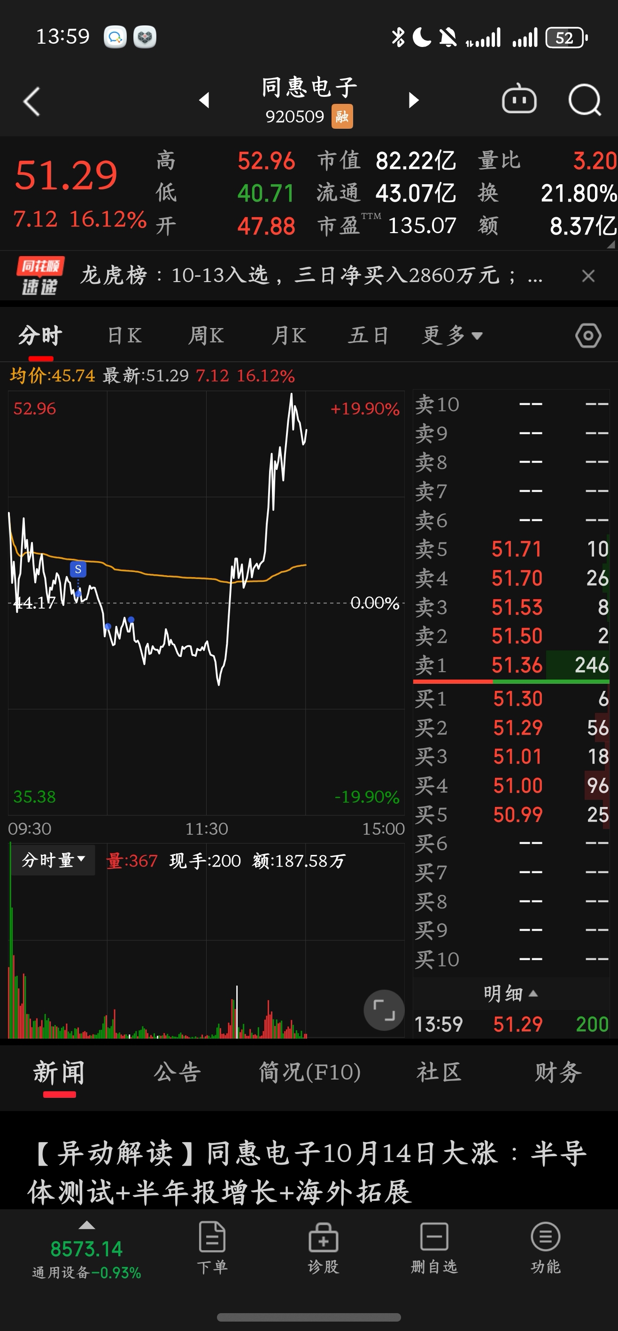
Task: Expand the 通用设备 index bar arrow
Action: [x=87, y=1226]
